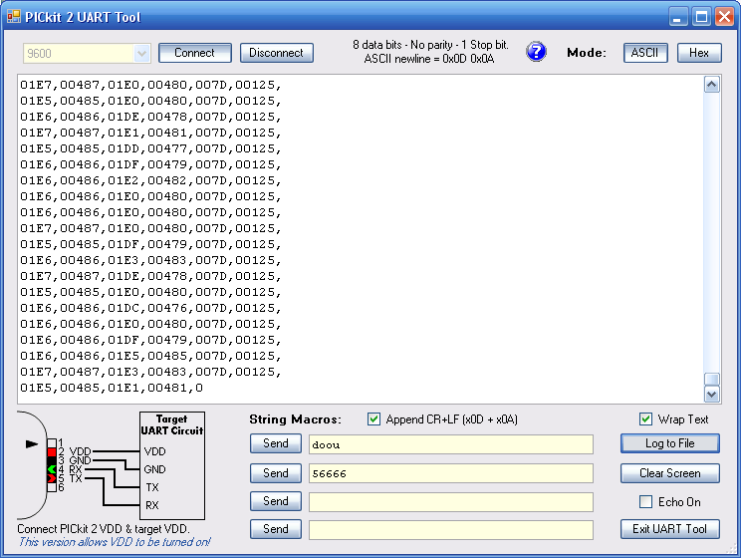Click the 'ASCII newline = 0x0D 0x0A' text
Image resolution: width=741 pixels, height=558 pixels.
[429, 59]
